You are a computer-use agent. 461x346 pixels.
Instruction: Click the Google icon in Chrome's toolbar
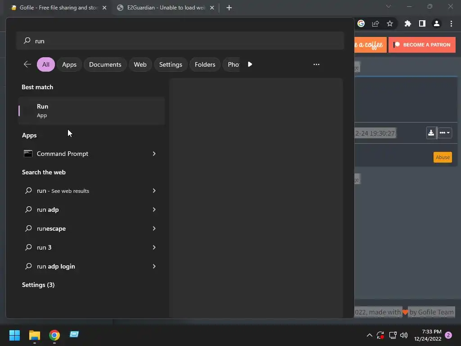(361, 23)
